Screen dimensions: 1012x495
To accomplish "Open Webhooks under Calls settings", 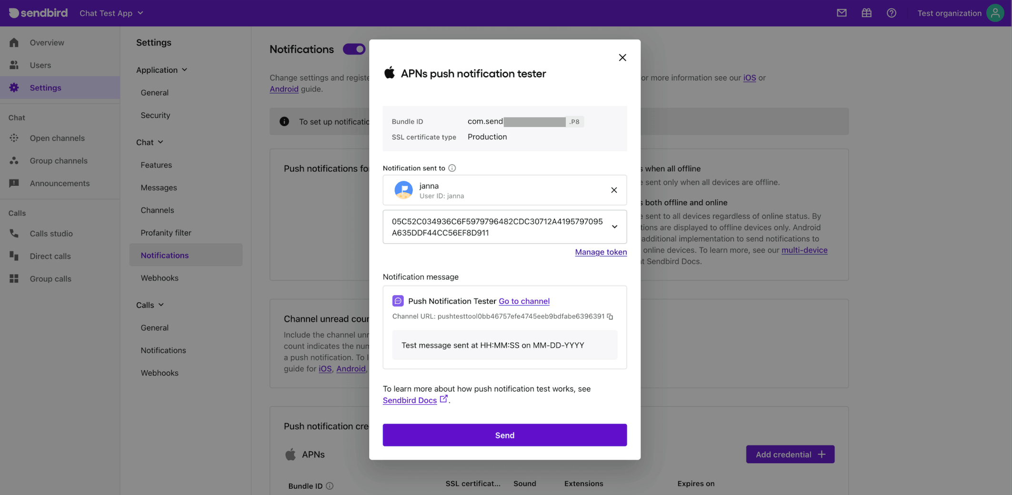I will pos(160,373).
